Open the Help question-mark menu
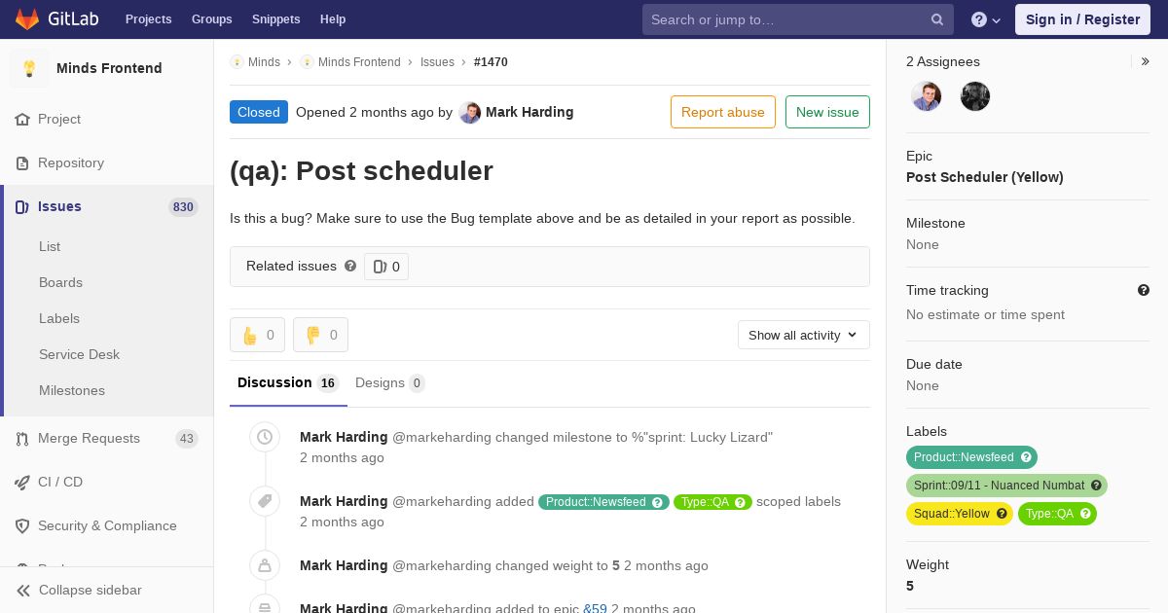The image size is (1168, 613). coord(986,19)
